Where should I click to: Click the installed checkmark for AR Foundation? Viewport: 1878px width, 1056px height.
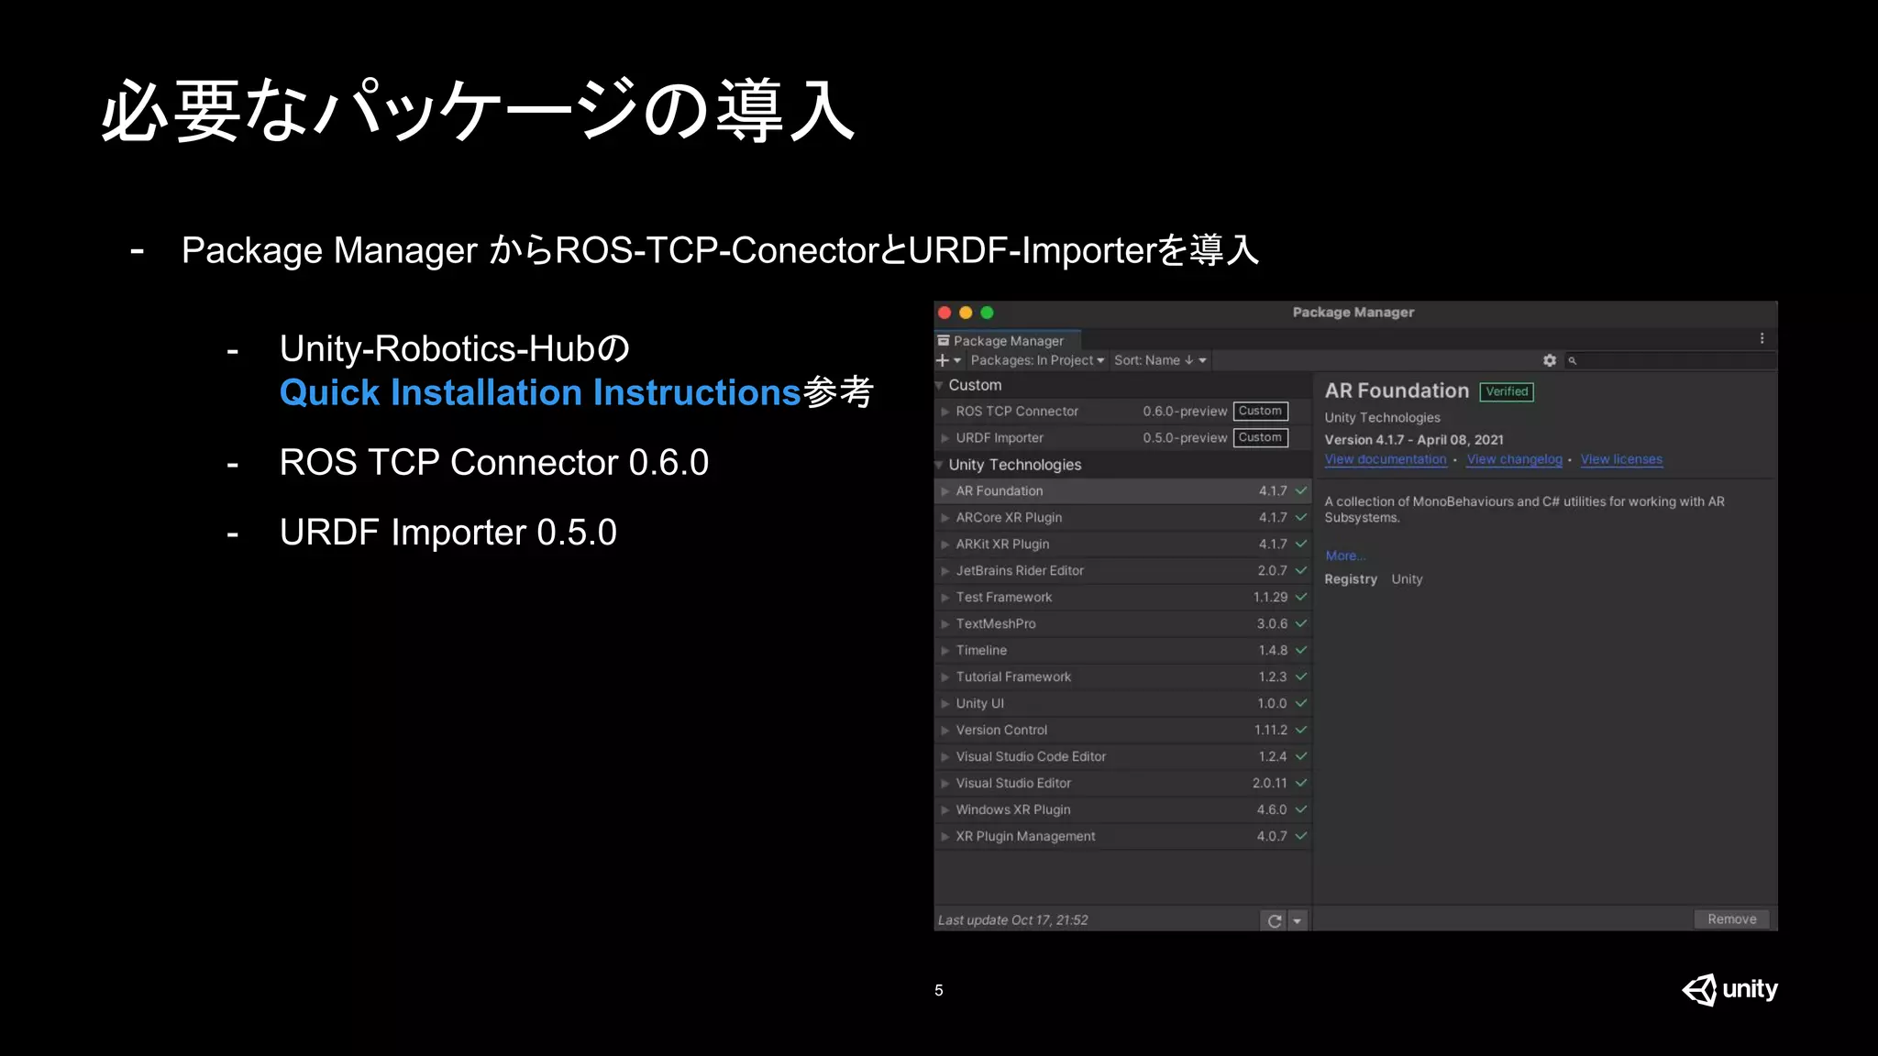coord(1301,490)
